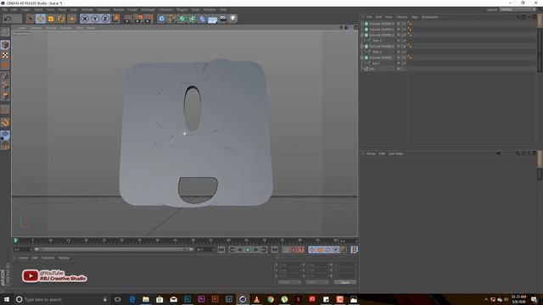Click the Floor environment objects icon
543x305 pixels.
[x=213, y=19]
